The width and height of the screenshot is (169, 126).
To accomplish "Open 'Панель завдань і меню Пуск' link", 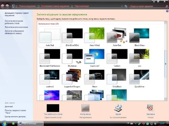I will click(15, 112).
